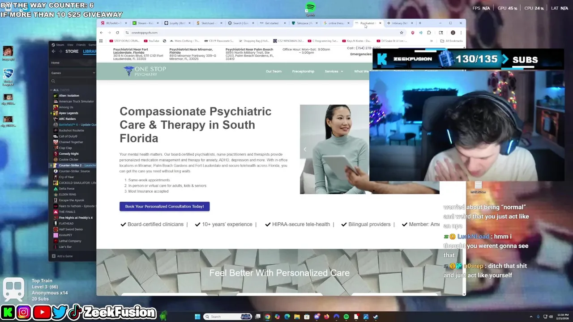Image resolution: width=573 pixels, height=322 pixels.
Task: Open the YouTube bookmark
Action: pos(152,41)
